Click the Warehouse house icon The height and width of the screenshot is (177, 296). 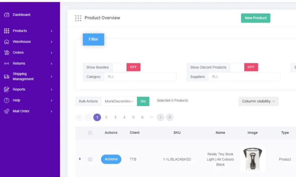coord(7,42)
